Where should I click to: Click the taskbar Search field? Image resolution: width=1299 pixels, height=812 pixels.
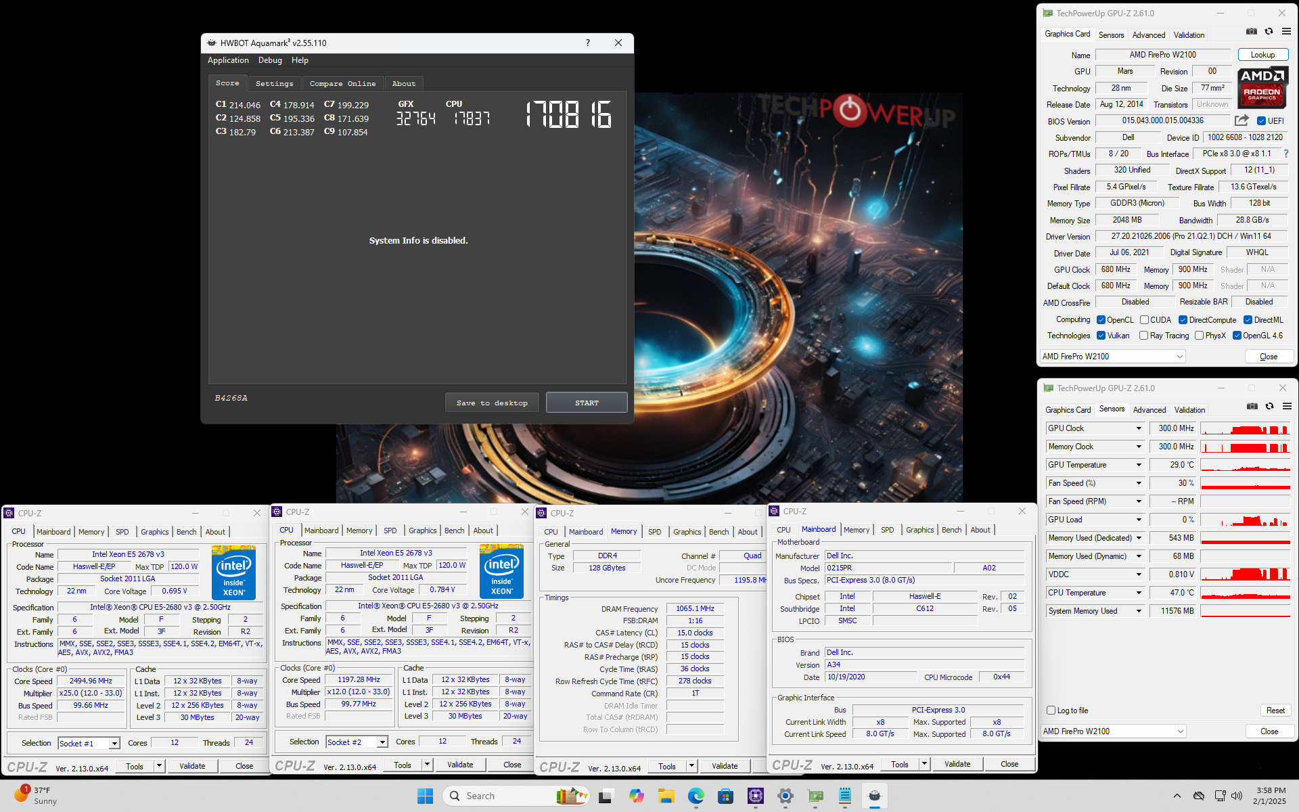coord(516,796)
